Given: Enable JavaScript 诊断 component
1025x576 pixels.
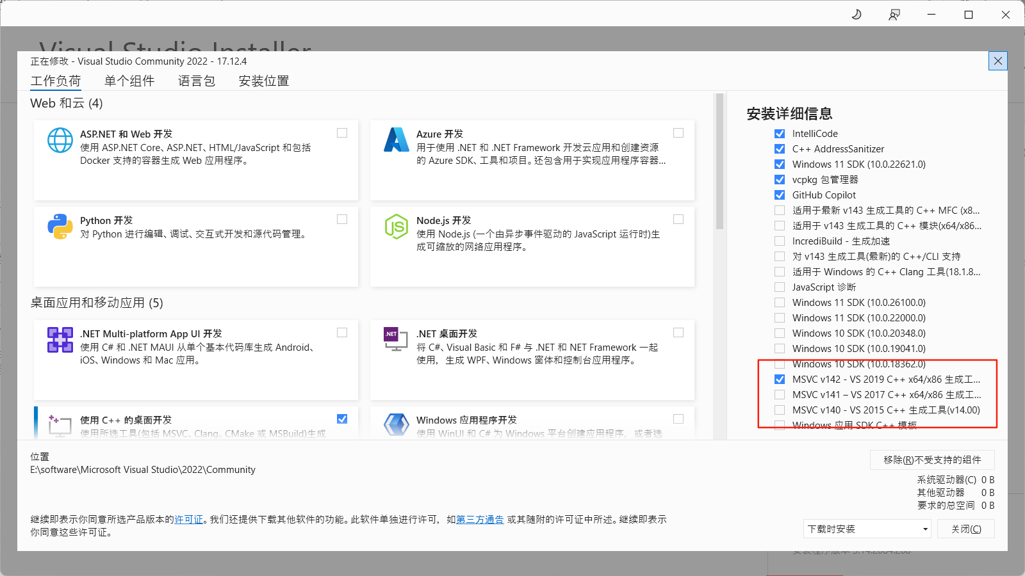Looking at the screenshot, I should point(780,287).
